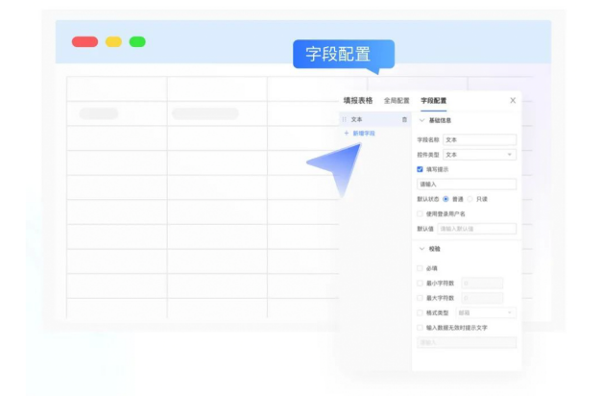This screenshot has height=396, width=602.
Task: Switch to the 字段配置 tab
Action: click(x=433, y=100)
